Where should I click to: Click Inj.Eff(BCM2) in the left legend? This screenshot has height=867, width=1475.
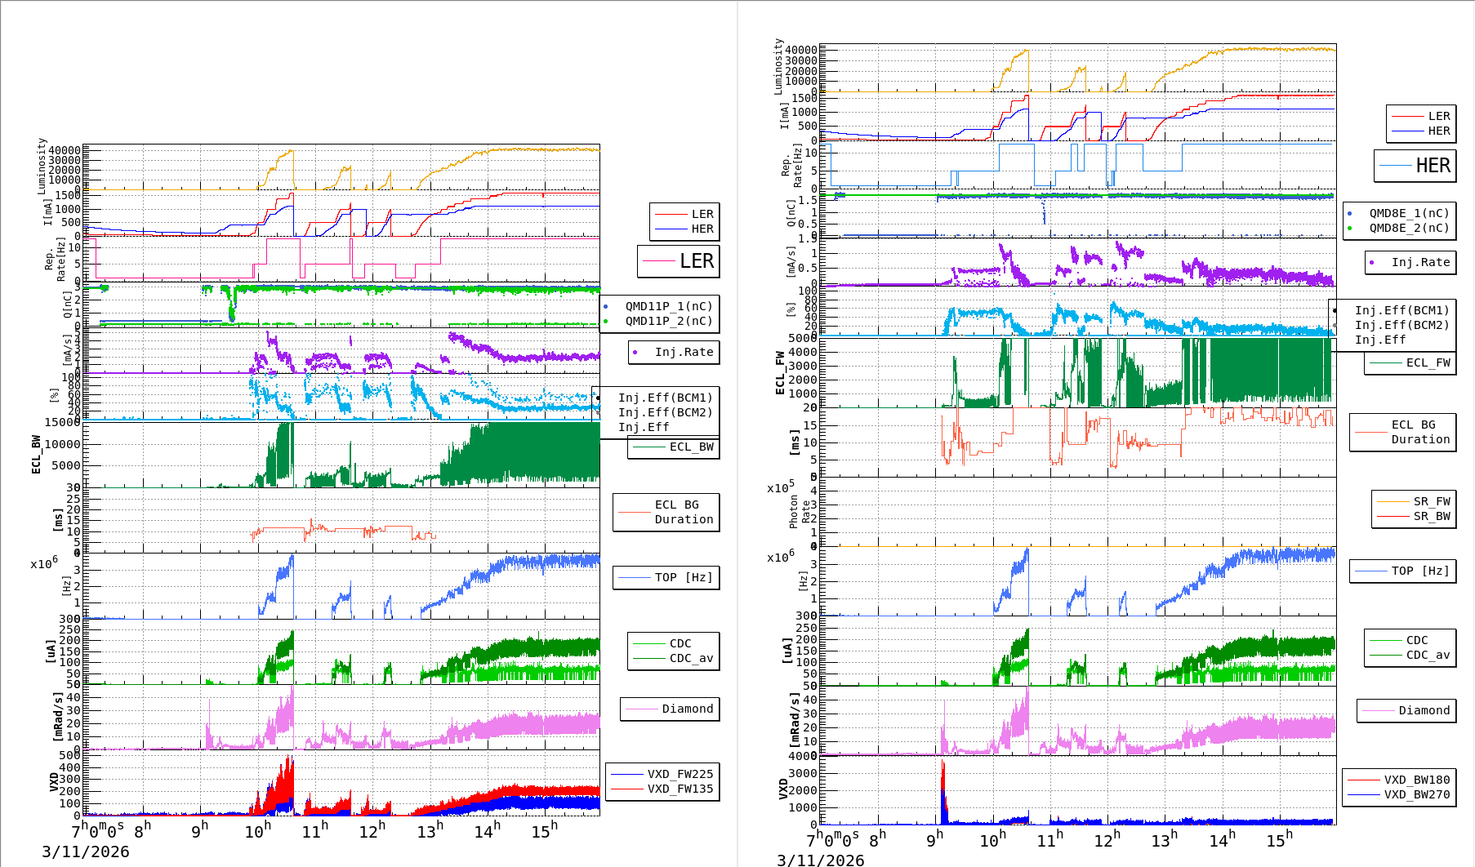(x=665, y=412)
